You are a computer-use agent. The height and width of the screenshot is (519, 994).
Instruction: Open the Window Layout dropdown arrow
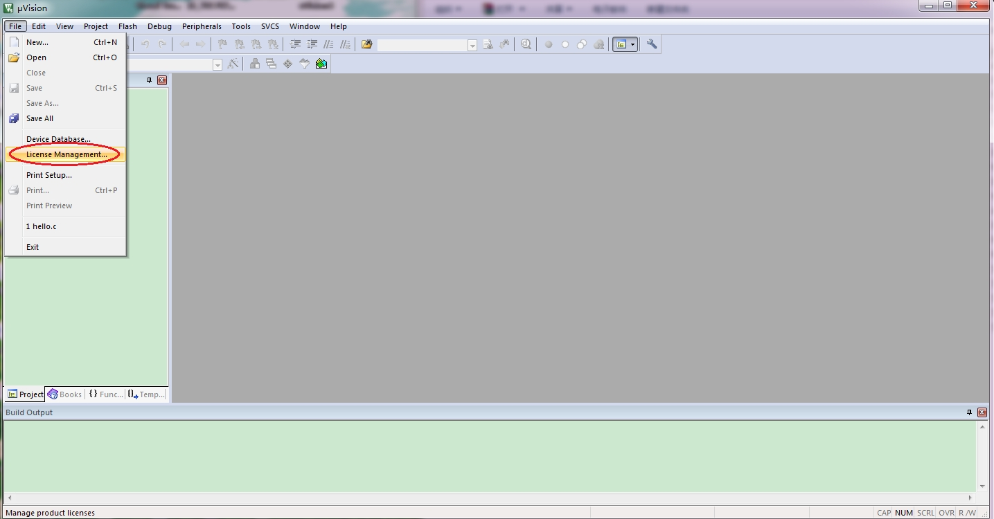pyautogui.click(x=633, y=44)
